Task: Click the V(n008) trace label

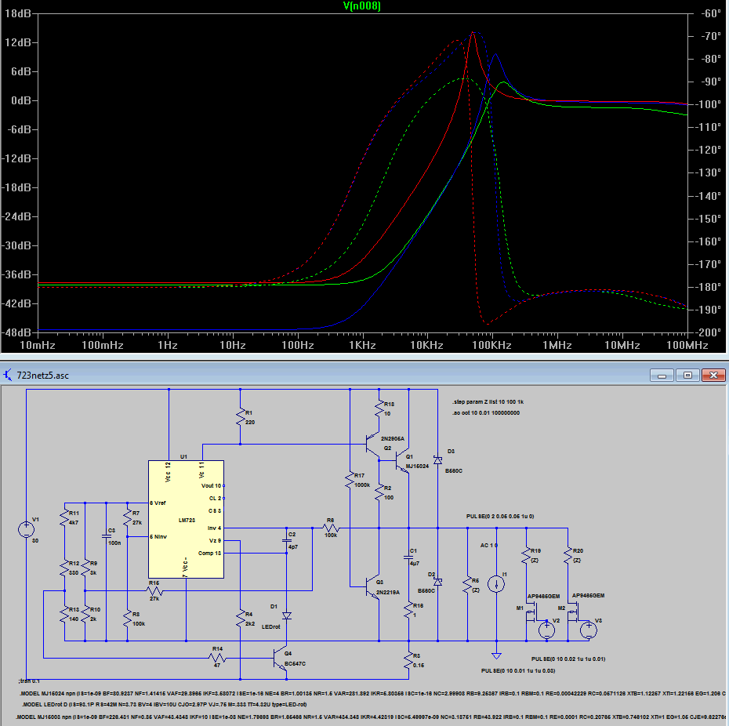Action: click(361, 6)
